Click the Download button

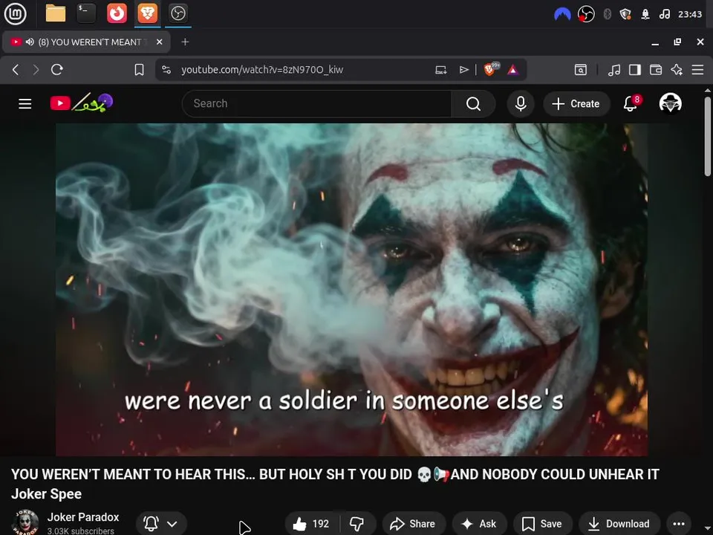619,524
